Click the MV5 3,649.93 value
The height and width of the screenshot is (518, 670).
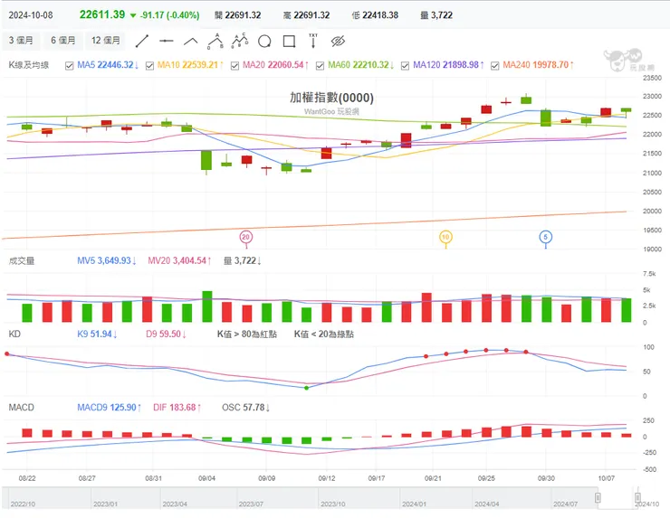pyautogui.click(x=107, y=260)
